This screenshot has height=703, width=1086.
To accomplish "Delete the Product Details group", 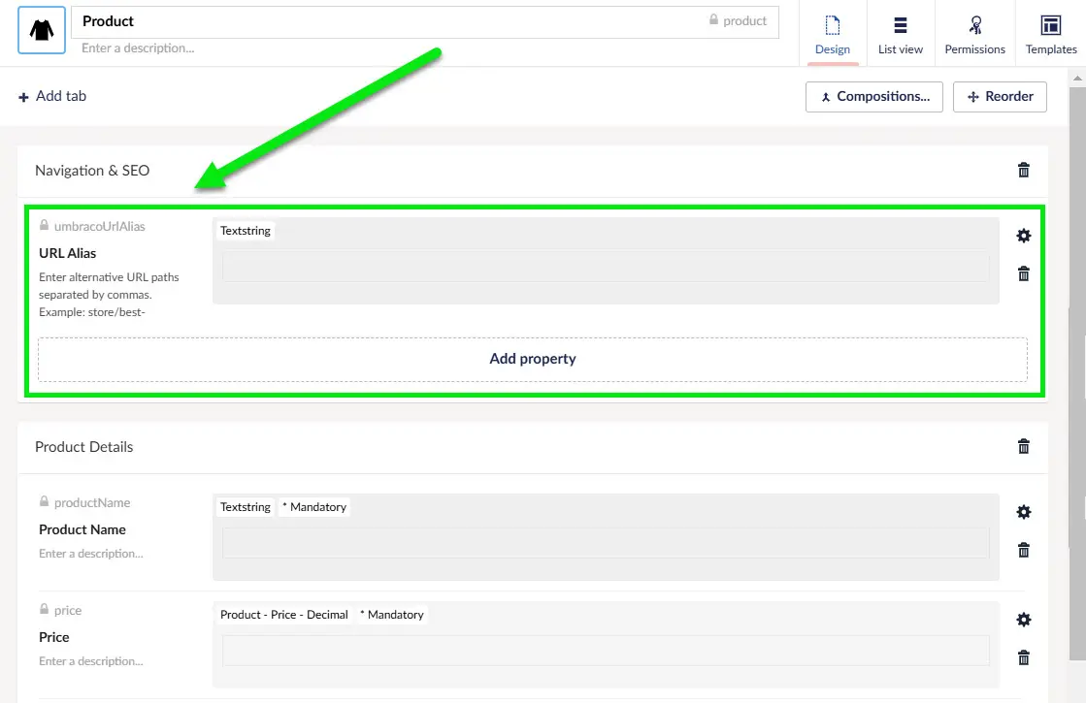I will click(1023, 447).
